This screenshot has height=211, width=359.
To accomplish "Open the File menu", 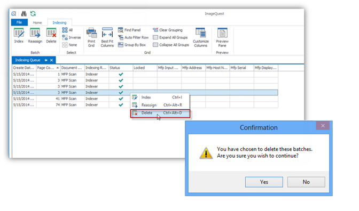I will 19,22.
